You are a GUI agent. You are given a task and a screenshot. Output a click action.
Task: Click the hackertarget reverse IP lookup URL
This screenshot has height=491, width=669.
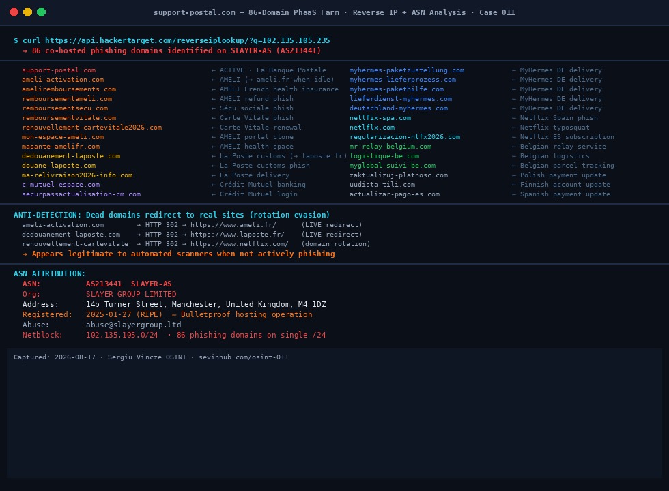[187, 40]
